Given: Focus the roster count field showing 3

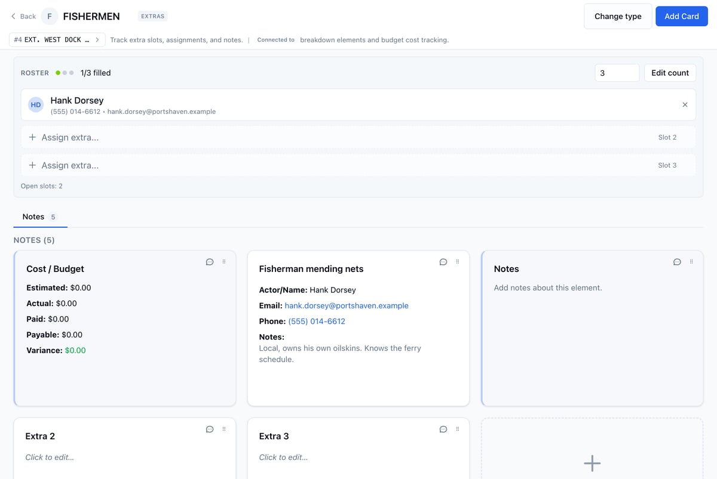Looking at the screenshot, I should [617, 73].
